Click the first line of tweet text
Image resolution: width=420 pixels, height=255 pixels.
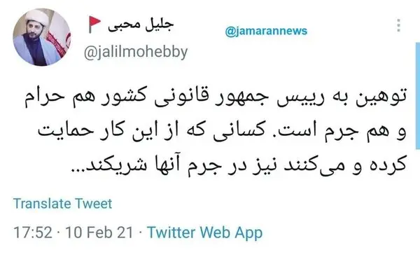coord(216,97)
